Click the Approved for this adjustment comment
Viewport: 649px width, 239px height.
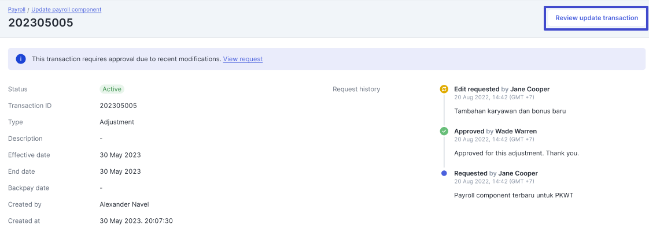click(517, 153)
